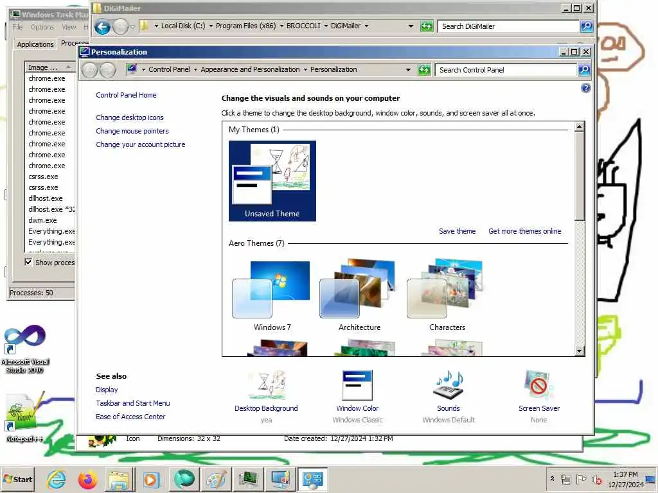
Task: Click the Personalization taskbar button
Action: (x=313, y=480)
